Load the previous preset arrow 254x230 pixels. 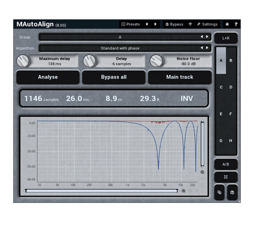coord(147,24)
